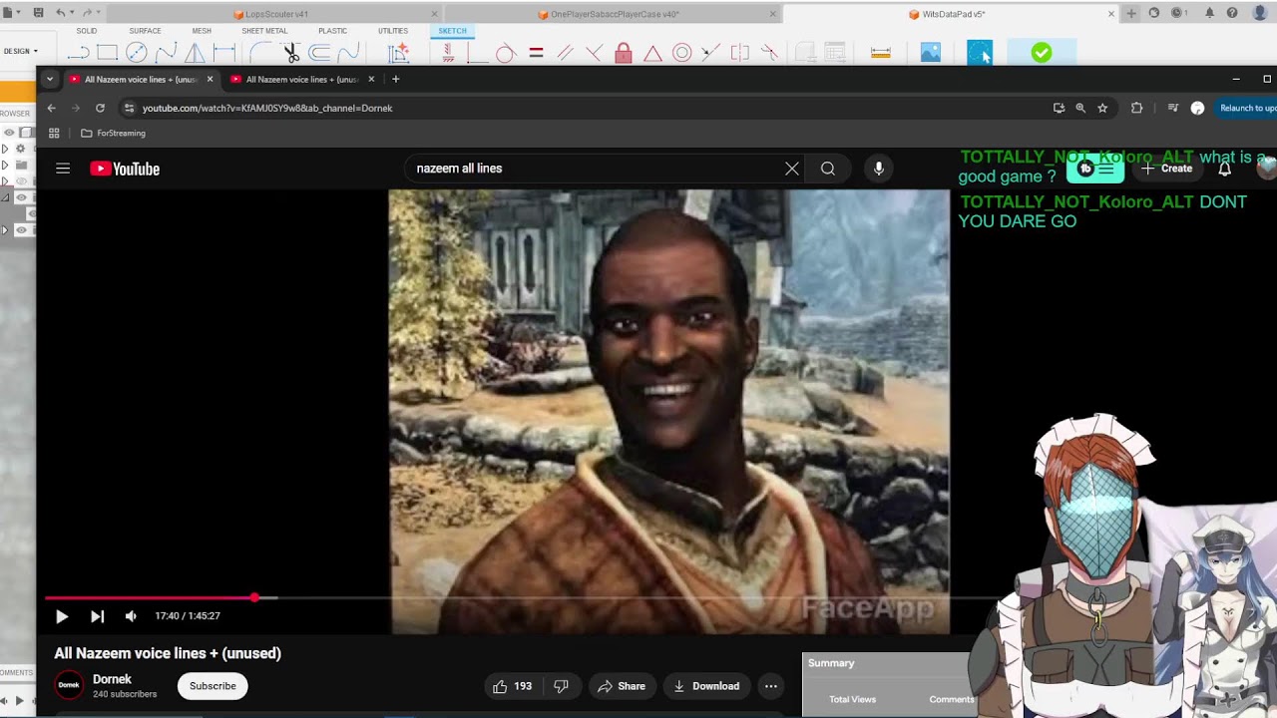The image size is (1277, 718).
Task: Bookmark this page with the star icon
Action: coord(1102,108)
